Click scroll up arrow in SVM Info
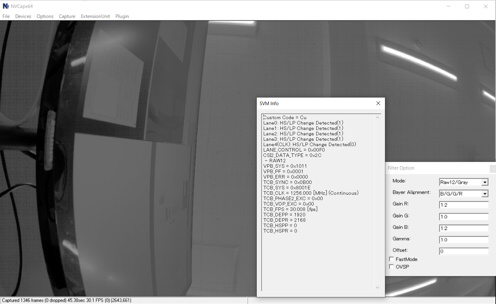The height and width of the screenshot is (304, 496). 377,118
